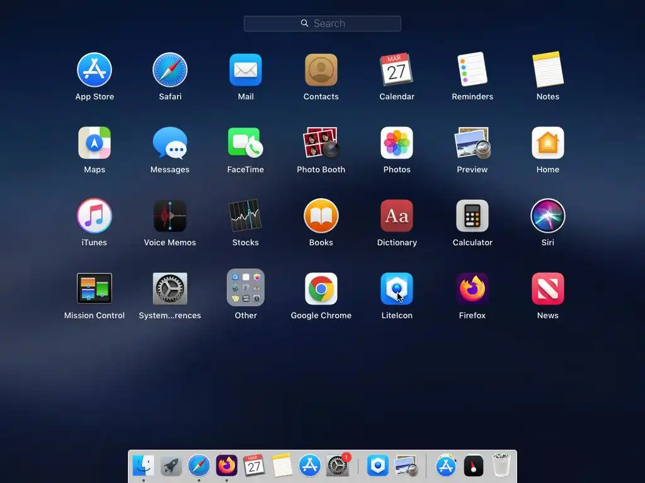This screenshot has height=483, width=645.
Task: Open the black gauge app in Dock
Action: pyautogui.click(x=473, y=465)
